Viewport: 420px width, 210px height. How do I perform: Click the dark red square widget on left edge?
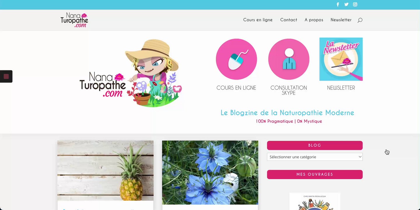click(x=6, y=76)
